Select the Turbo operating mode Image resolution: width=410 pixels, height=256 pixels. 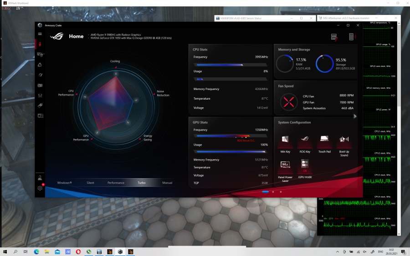[142, 183]
